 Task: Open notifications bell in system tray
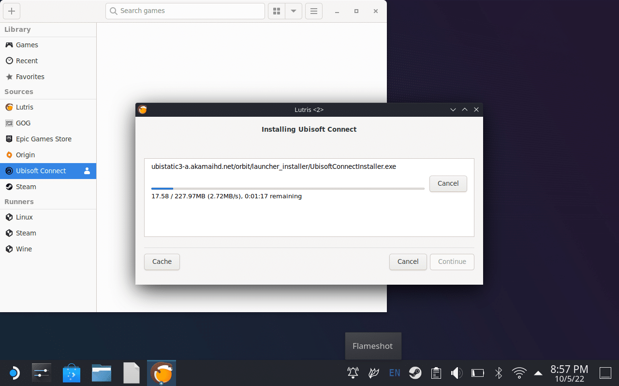point(353,372)
